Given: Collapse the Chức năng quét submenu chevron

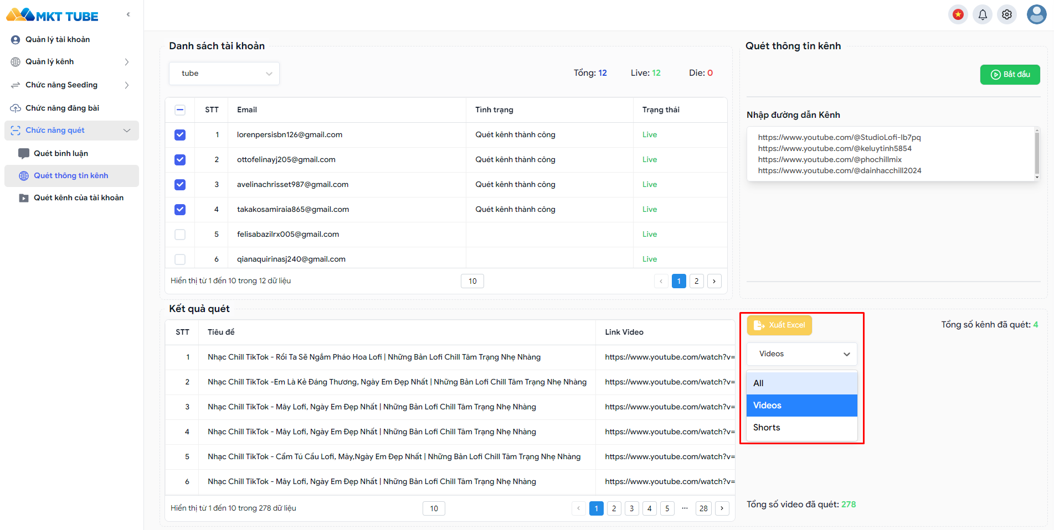Looking at the screenshot, I should [x=127, y=131].
